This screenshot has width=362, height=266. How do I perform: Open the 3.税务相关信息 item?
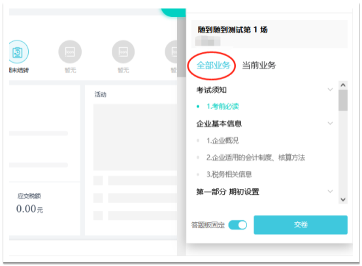(229, 175)
